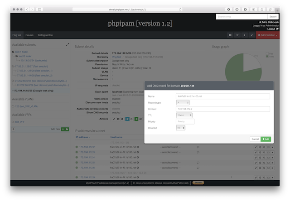Click add new folder icon in sidebar
The image size is (290, 201).
[67, 129]
